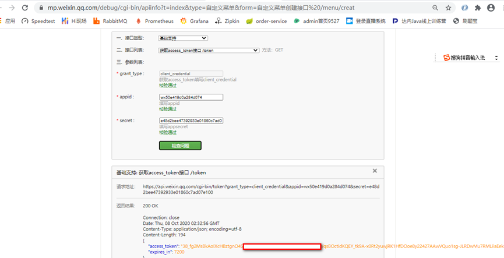Click the 200 OK response status
The image size is (504, 258).
click(150, 206)
